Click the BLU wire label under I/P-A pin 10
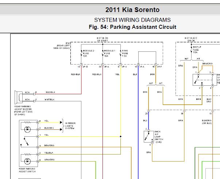This screenshot has height=179, width=220. [x=135, y=74]
